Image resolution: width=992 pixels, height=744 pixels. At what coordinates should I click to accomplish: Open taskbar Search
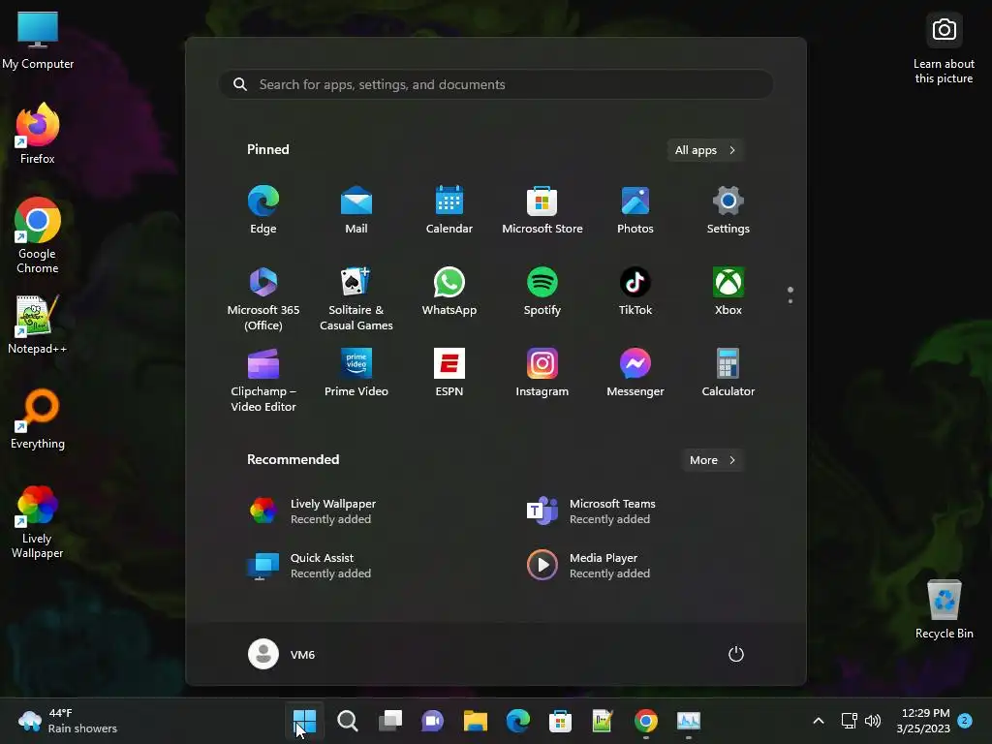point(348,721)
